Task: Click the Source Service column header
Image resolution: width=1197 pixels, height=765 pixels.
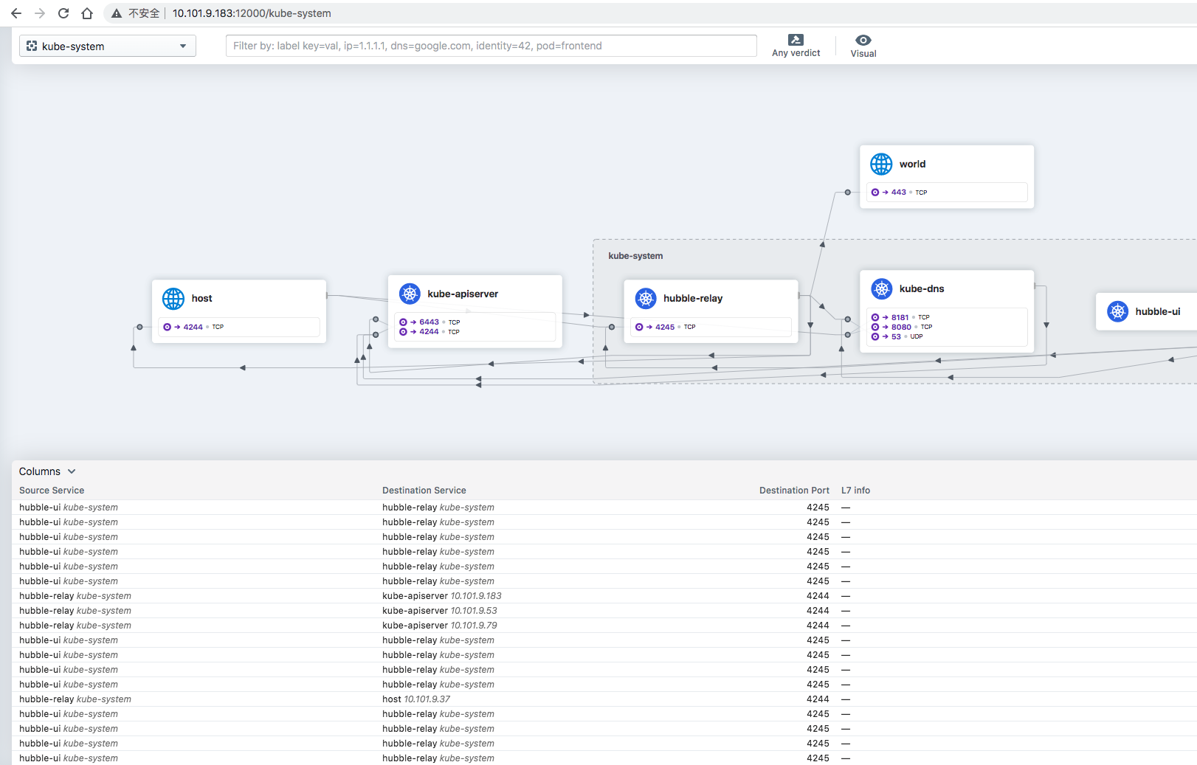Action: pyautogui.click(x=52, y=491)
